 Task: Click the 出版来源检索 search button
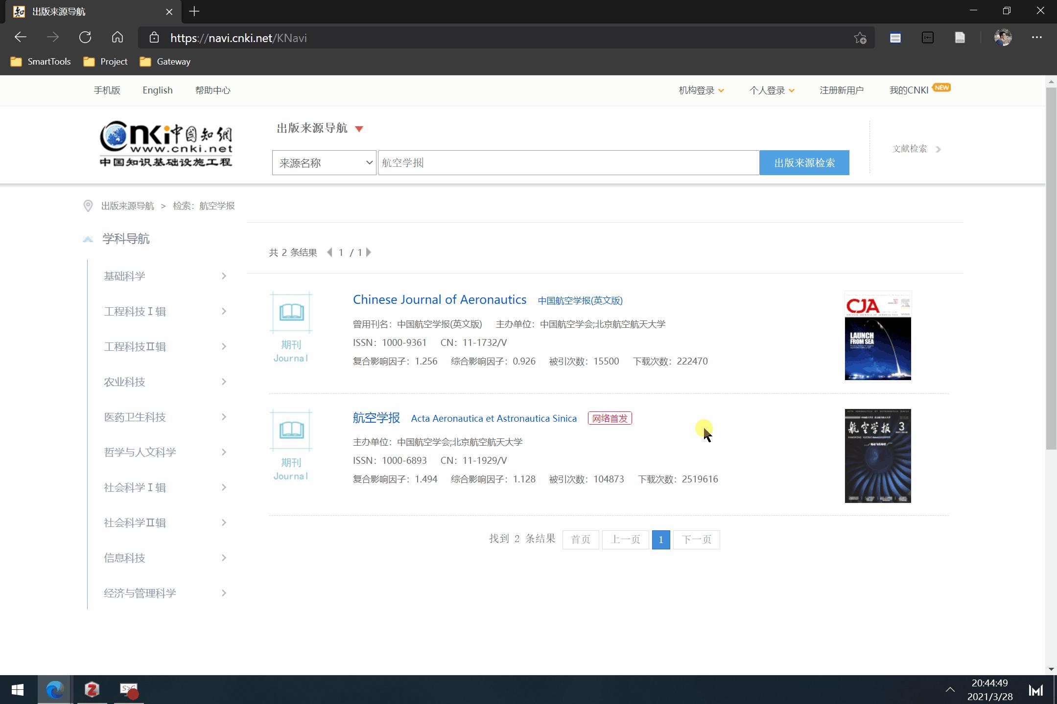pos(804,162)
